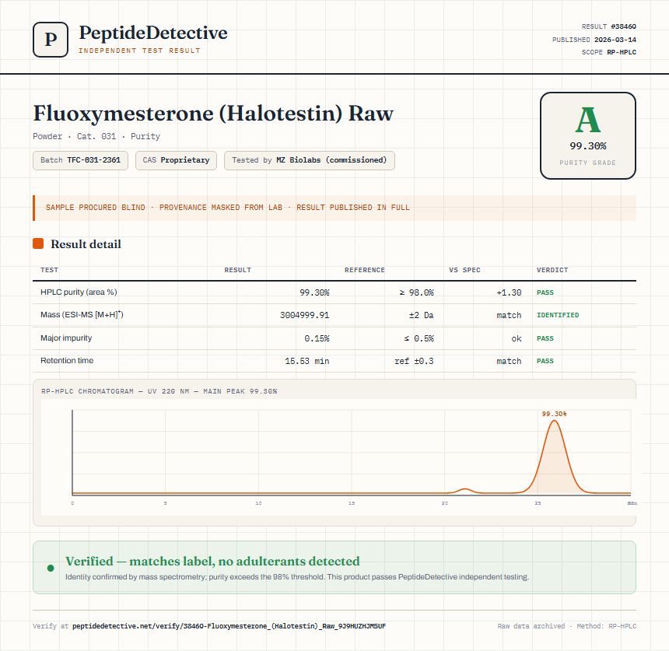
Task: Select the HPLC purity (area %) row label
Action: pyautogui.click(x=79, y=292)
